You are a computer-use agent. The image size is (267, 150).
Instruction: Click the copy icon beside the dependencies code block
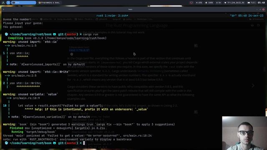point(196,45)
